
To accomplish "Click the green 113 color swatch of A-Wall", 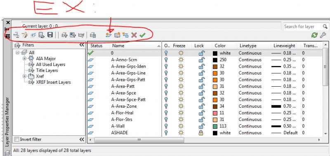I will pyautogui.click(x=215, y=126).
